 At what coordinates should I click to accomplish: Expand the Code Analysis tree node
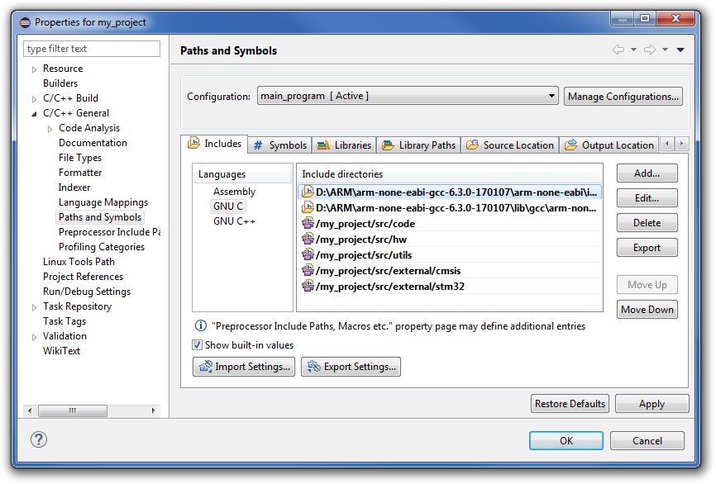[x=50, y=129]
